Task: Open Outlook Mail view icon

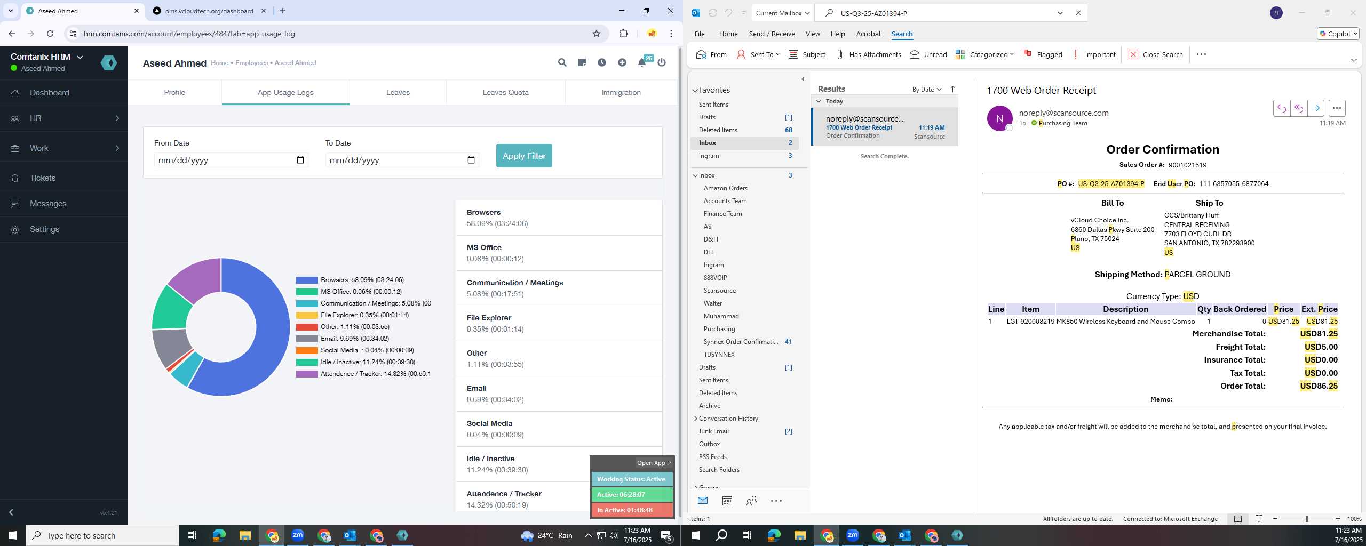Action: point(702,501)
